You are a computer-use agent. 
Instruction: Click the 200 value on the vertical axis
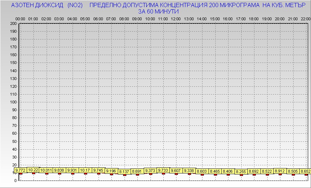coord(14,23)
